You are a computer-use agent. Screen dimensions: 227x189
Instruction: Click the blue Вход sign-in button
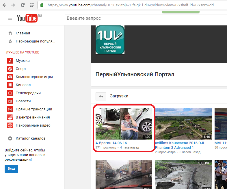12,169
